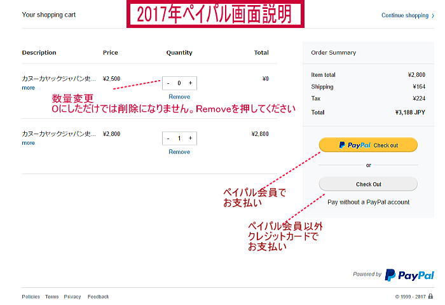
Task: Click the ¥0 total in first row
Action: click(x=265, y=79)
